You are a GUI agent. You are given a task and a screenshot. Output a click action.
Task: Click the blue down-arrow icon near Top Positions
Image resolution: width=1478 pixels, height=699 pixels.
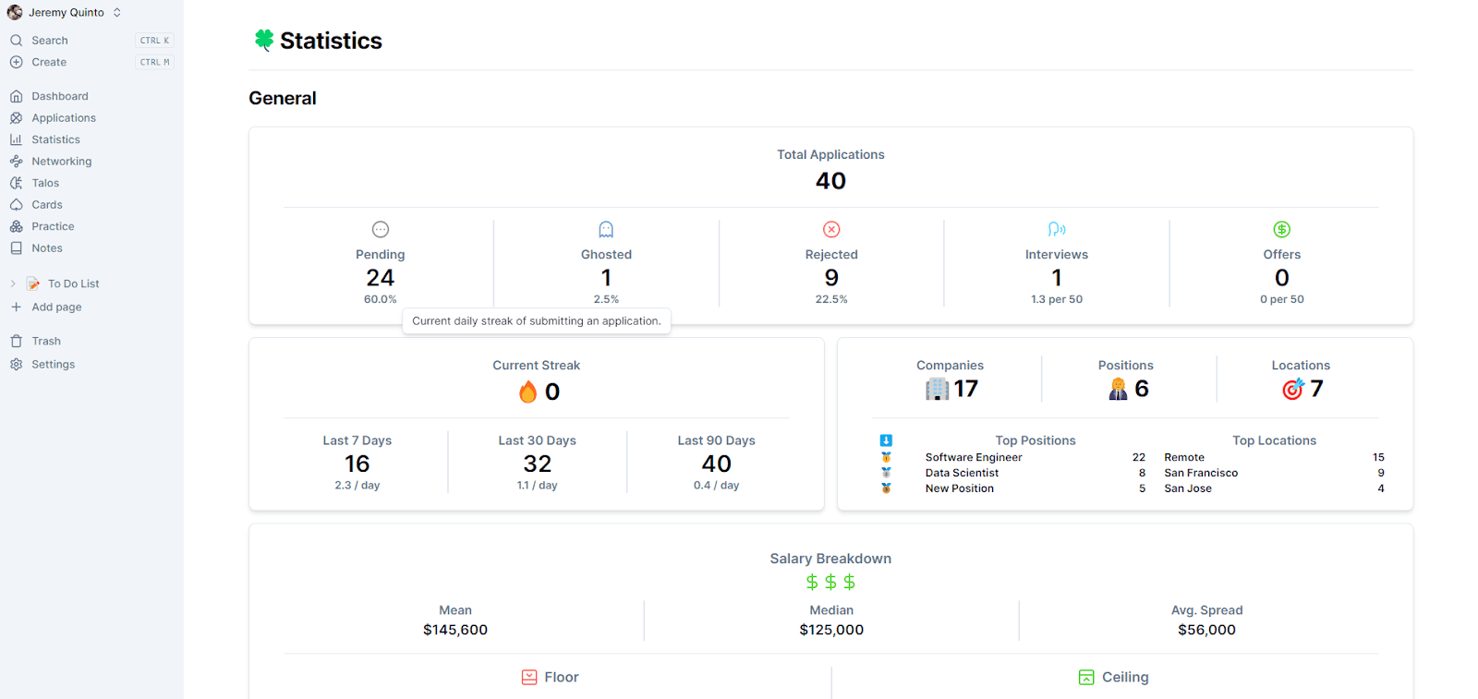coord(886,440)
